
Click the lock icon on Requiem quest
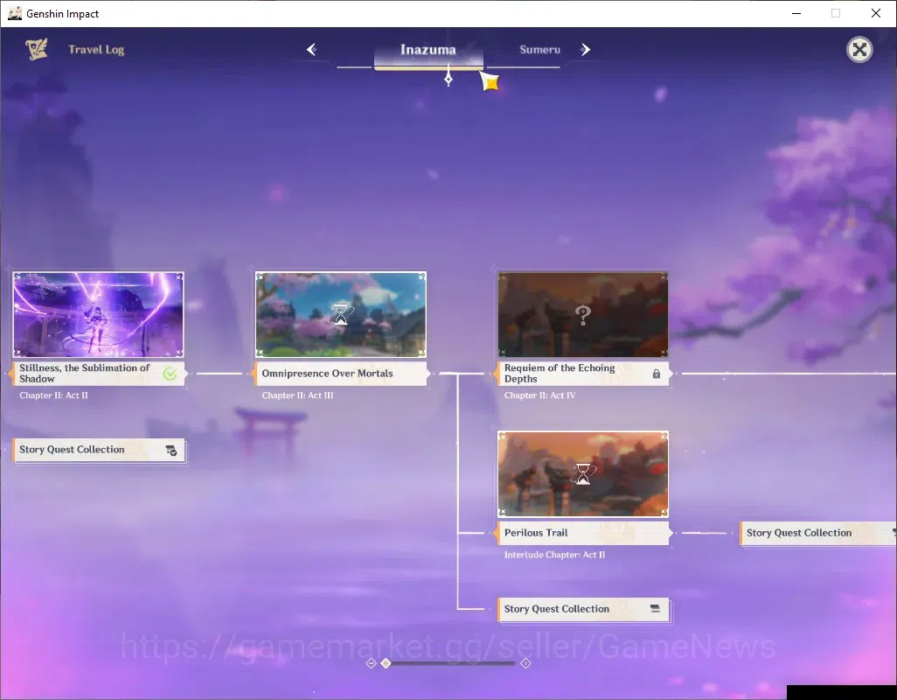click(x=657, y=374)
